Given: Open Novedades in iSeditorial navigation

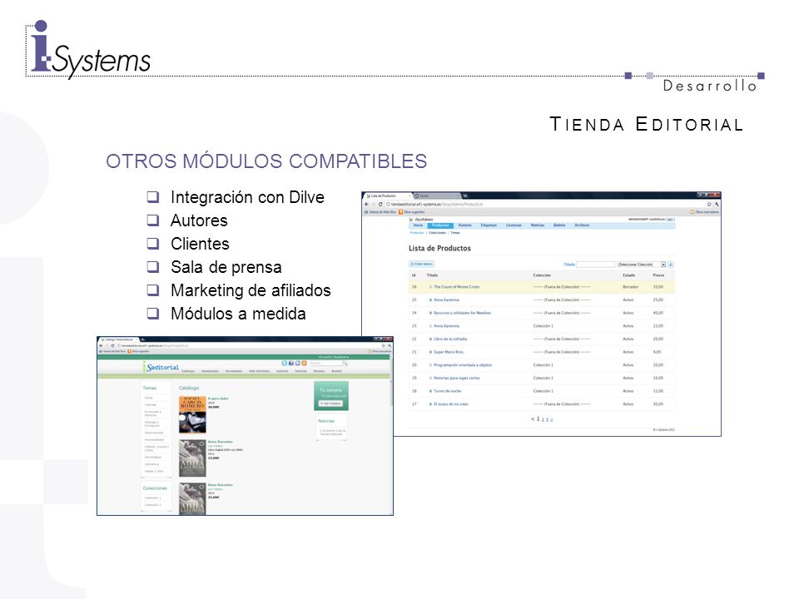Looking at the screenshot, I should tap(233, 371).
